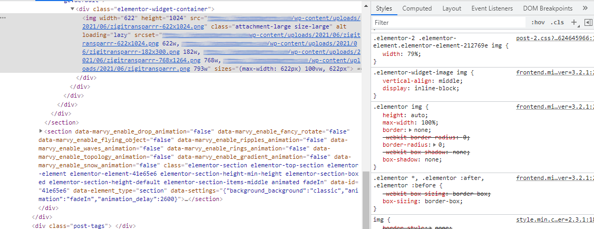Open the three-dot actions for selected img node
Screen dimensions: 594x229
pyautogui.click(x=3, y=18)
